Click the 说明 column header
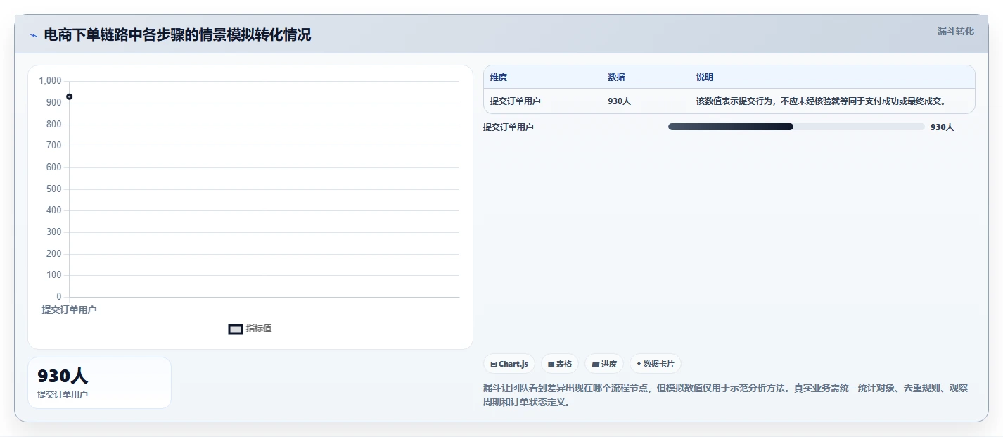The image size is (1003, 437). (x=705, y=77)
